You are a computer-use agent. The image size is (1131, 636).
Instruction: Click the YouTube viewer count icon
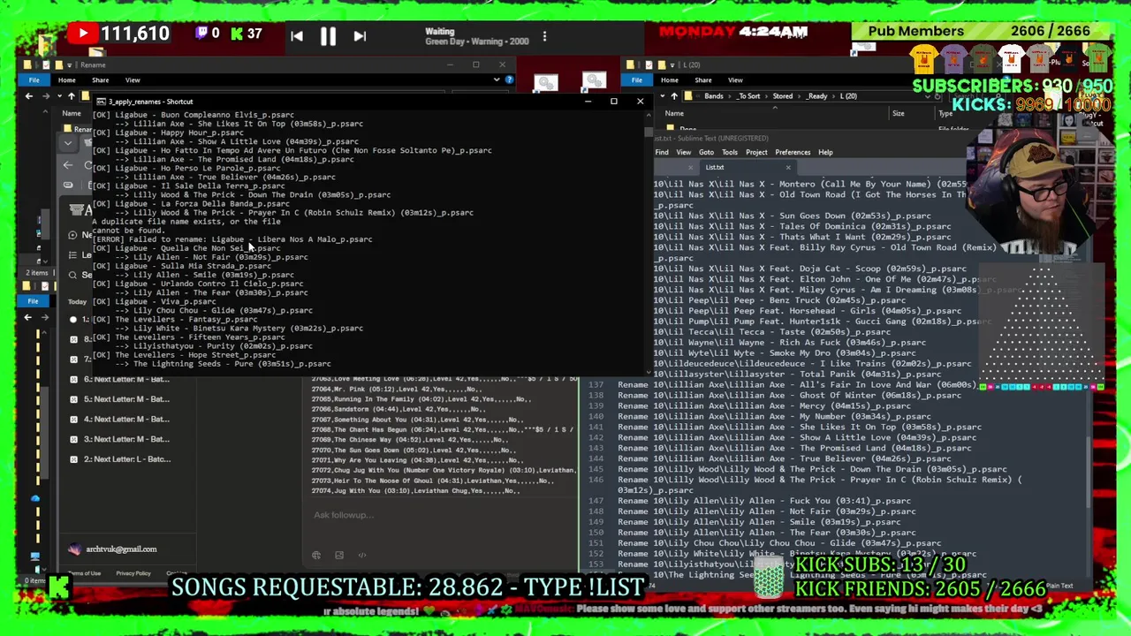coord(83,34)
